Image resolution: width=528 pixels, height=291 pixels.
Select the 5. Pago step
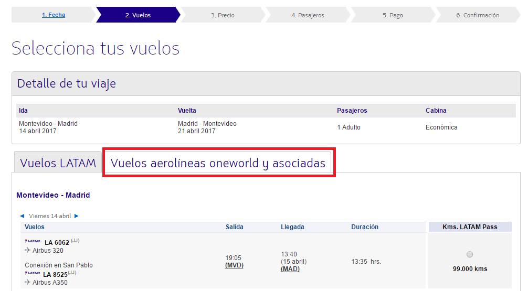(393, 15)
